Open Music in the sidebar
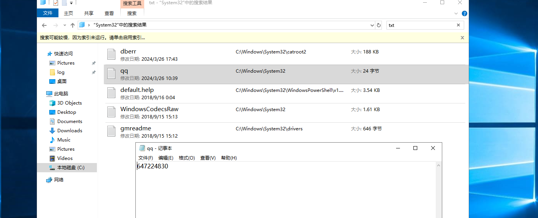Image resolution: width=538 pixels, height=218 pixels. (x=64, y=140)
